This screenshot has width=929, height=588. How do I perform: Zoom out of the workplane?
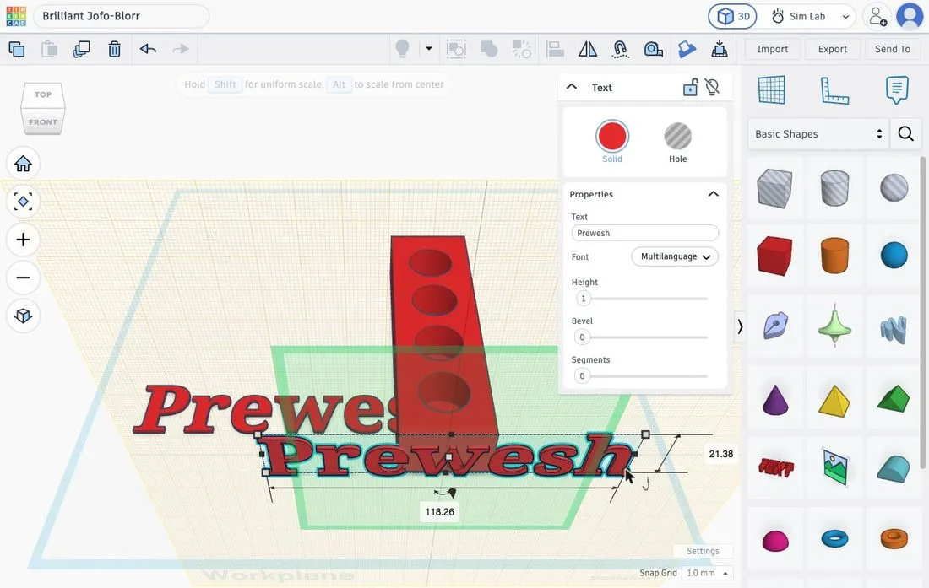(23, 278)
